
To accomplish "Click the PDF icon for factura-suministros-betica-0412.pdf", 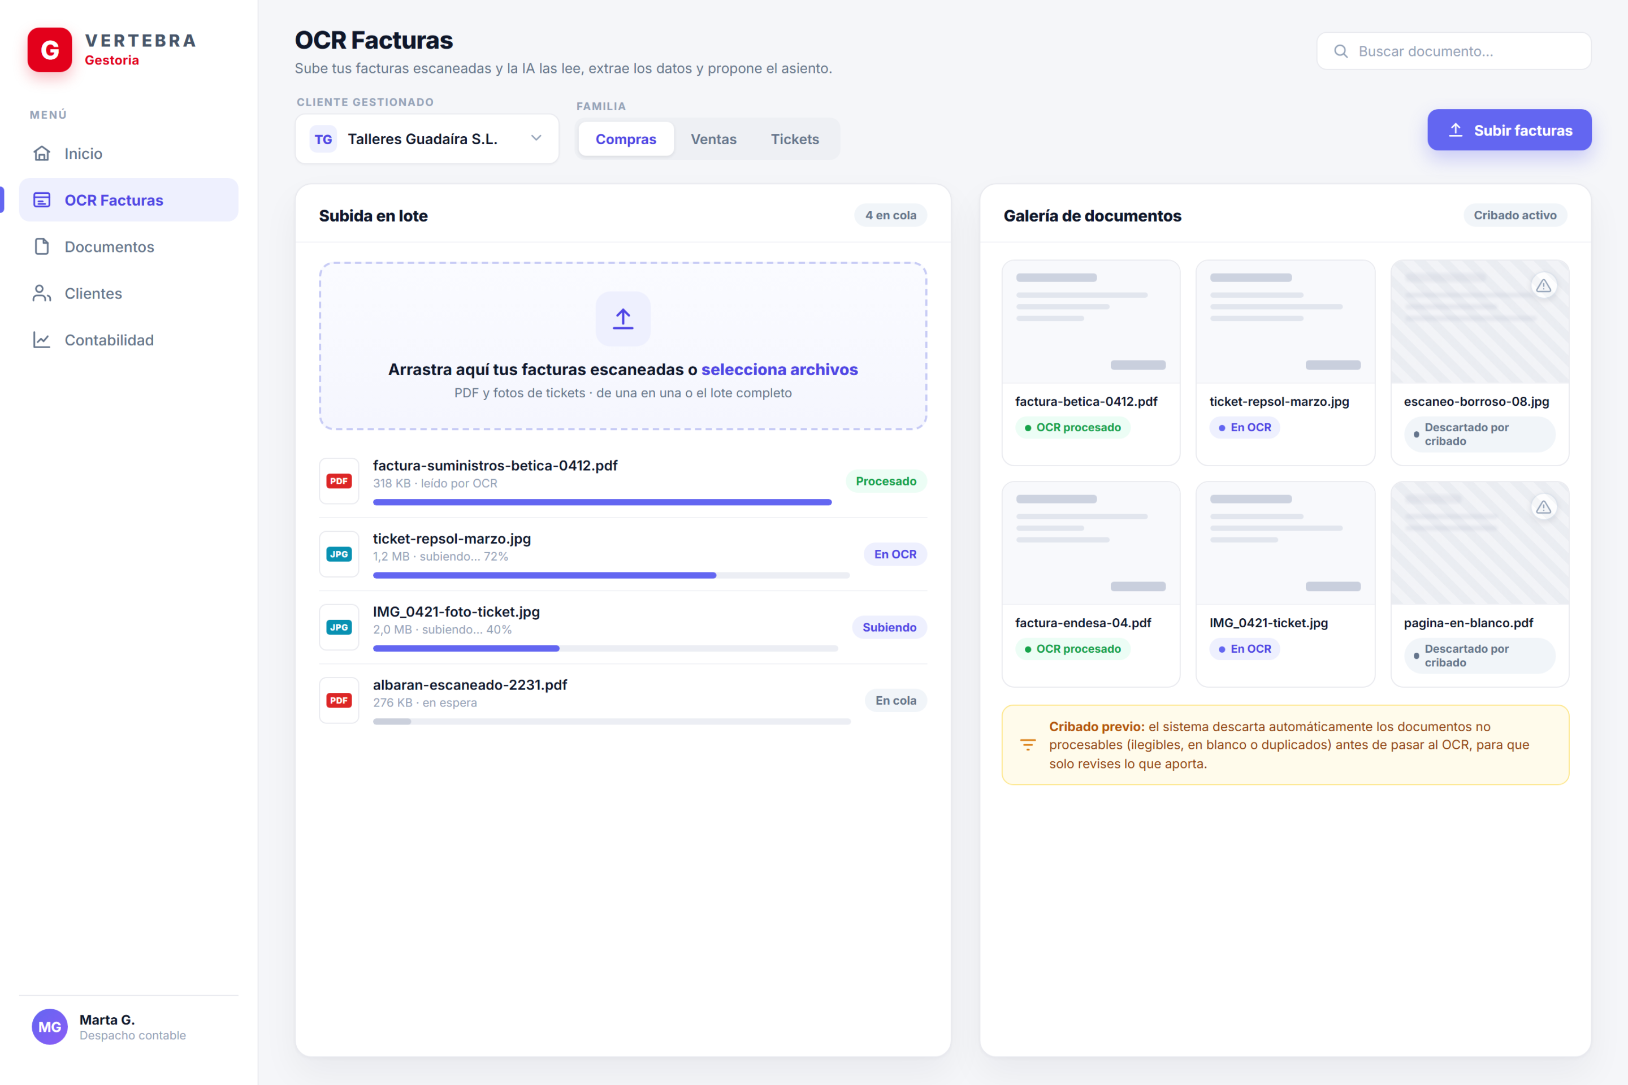I will [x=339, y=481].
